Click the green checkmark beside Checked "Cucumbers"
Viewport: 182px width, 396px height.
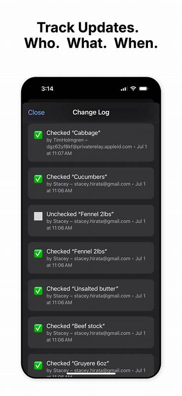click(x=38, y=179)
